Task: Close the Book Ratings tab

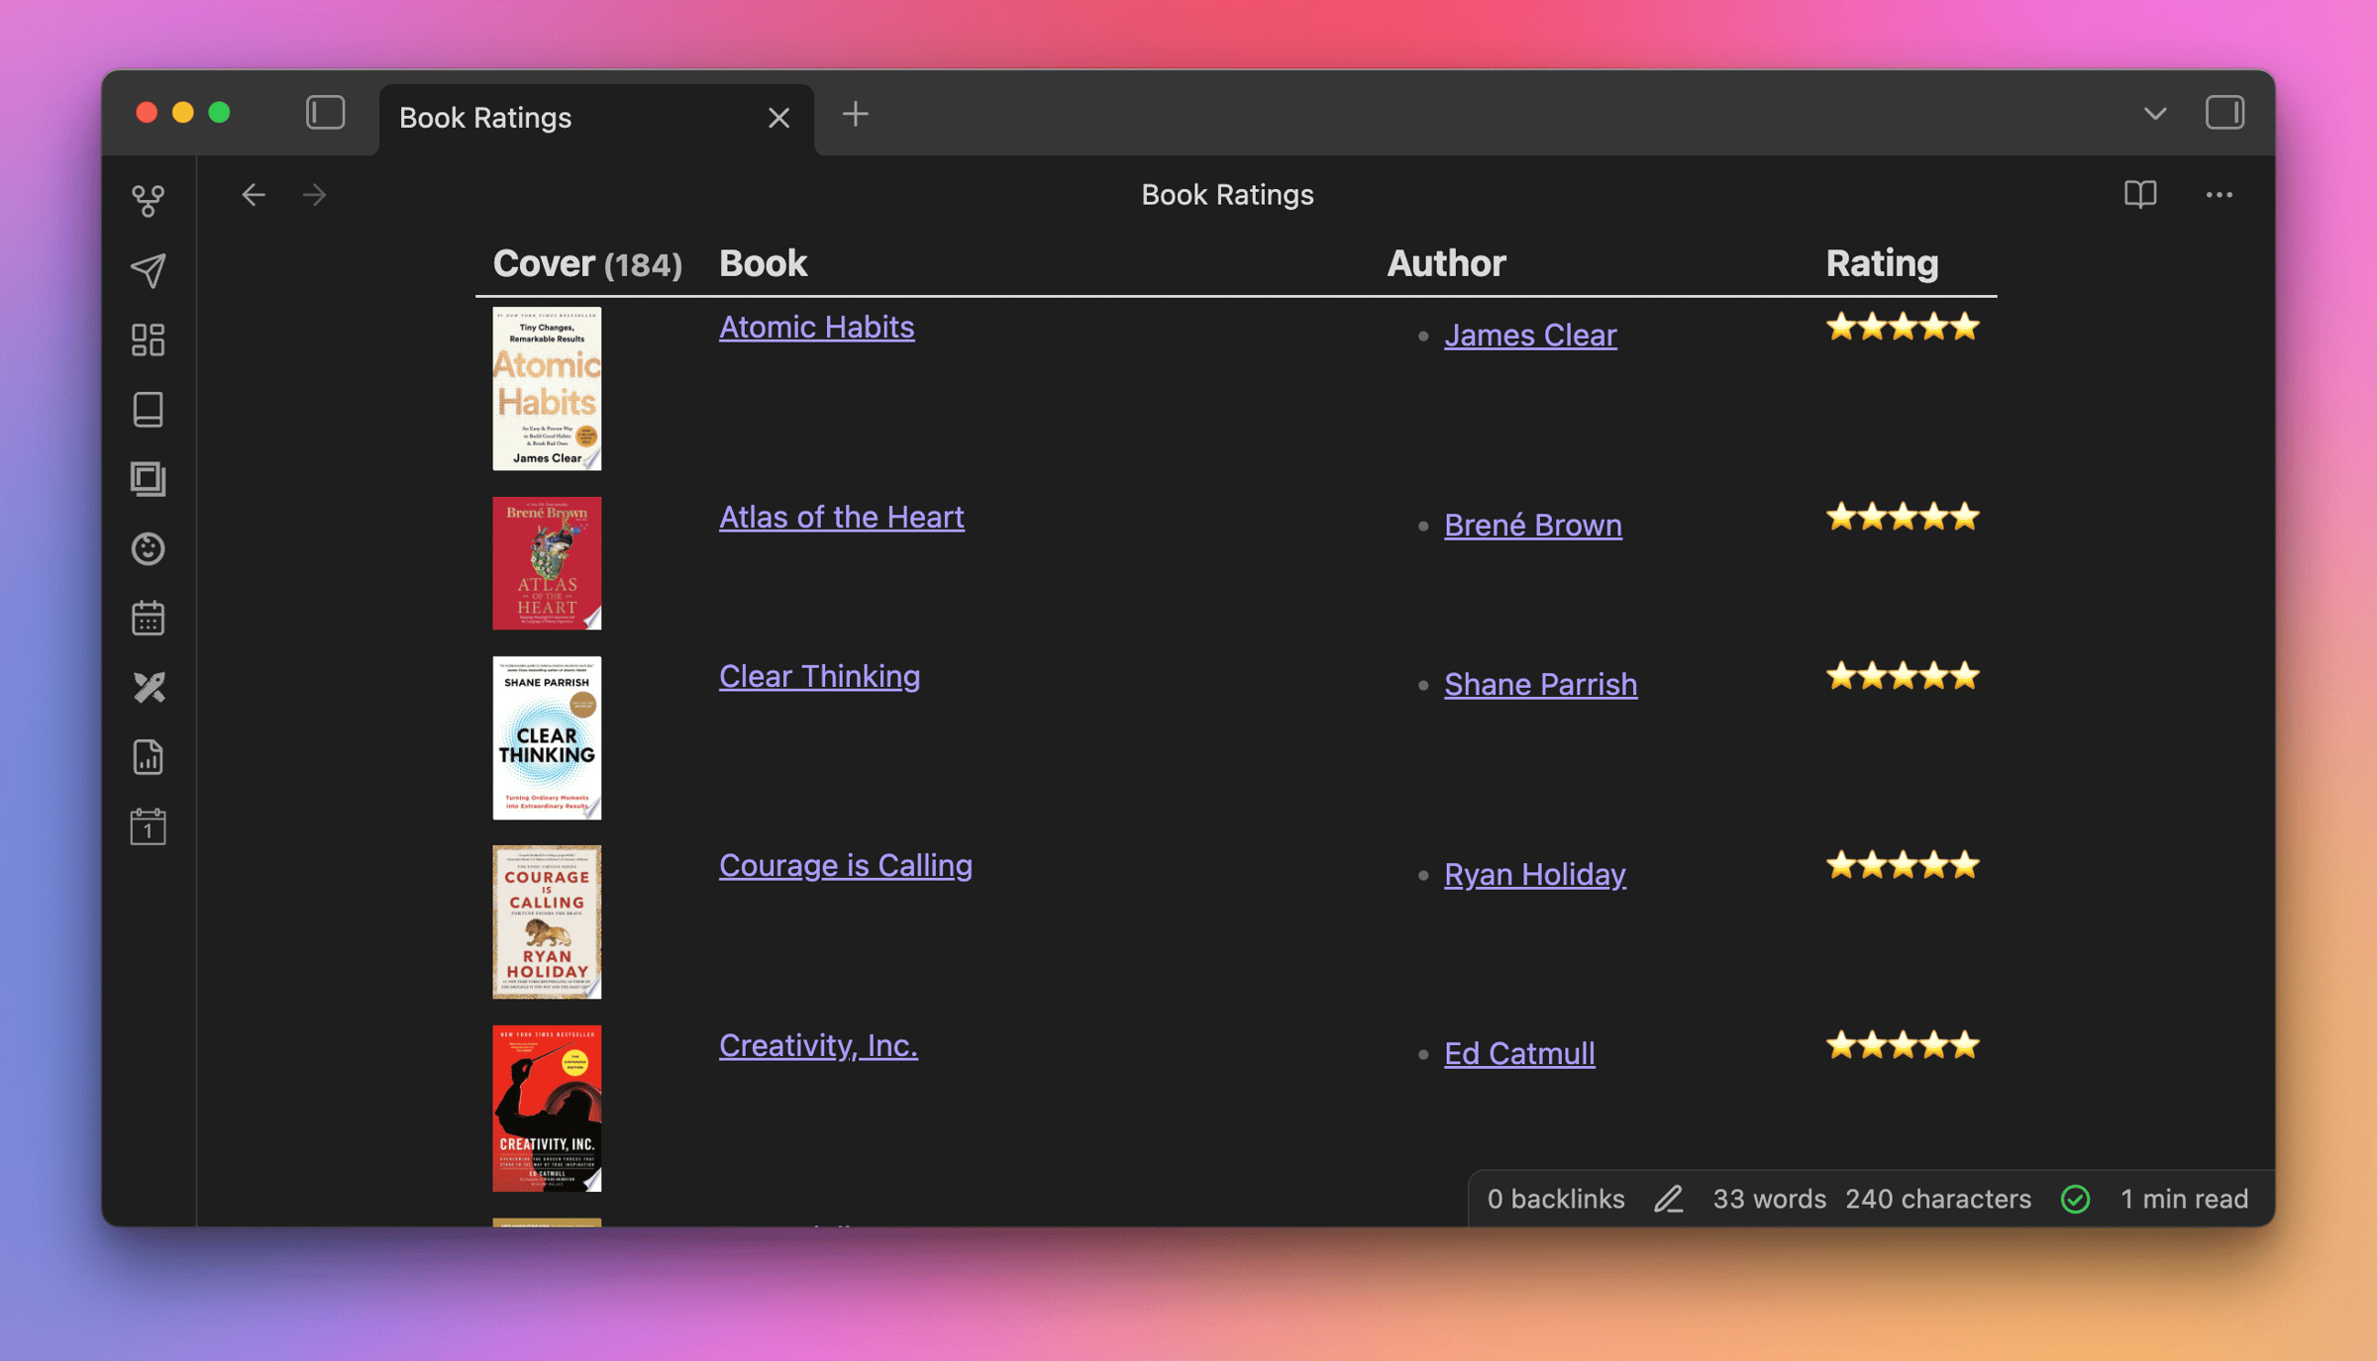Action: [x=779, y=118]
